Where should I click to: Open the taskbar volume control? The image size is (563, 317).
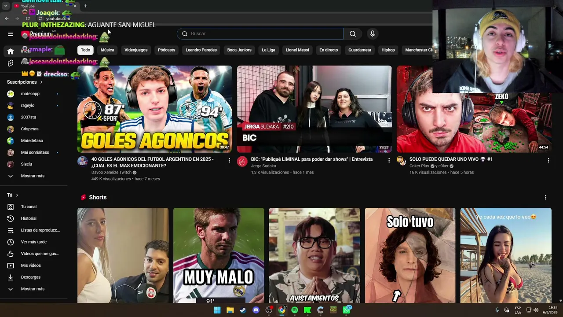click(536, 310)
